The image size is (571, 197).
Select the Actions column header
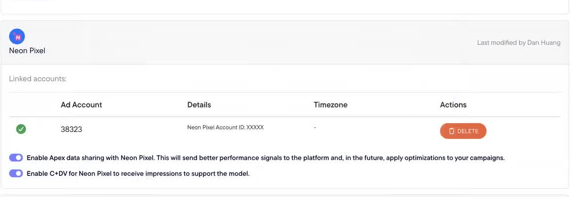(x=453, y=105)
